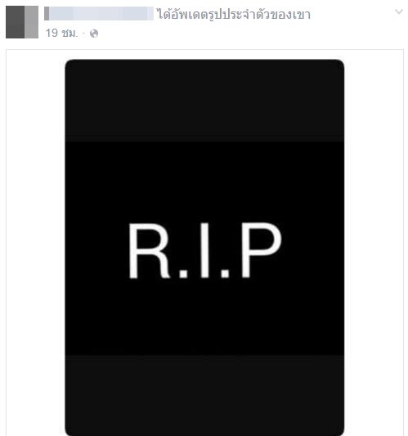This screenshot has height=436, width=408.
Task: Open the post options chevron menu
Action: point(399,11)
